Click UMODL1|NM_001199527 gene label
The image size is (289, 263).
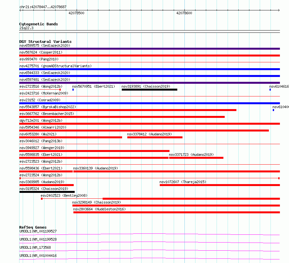[38, 231]
